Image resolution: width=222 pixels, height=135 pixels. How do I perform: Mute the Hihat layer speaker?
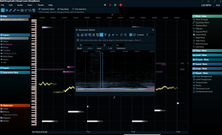click(2, 47)
